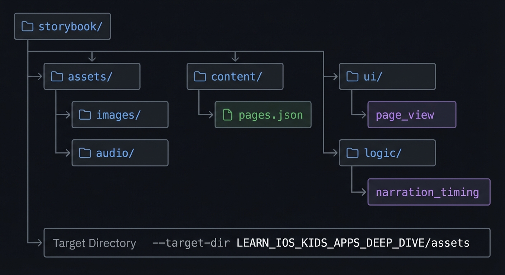Select the pages.json file icon

(227, 115)
